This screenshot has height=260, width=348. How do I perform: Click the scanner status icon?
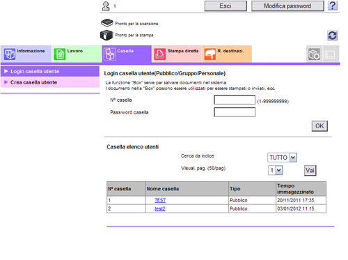106,23
